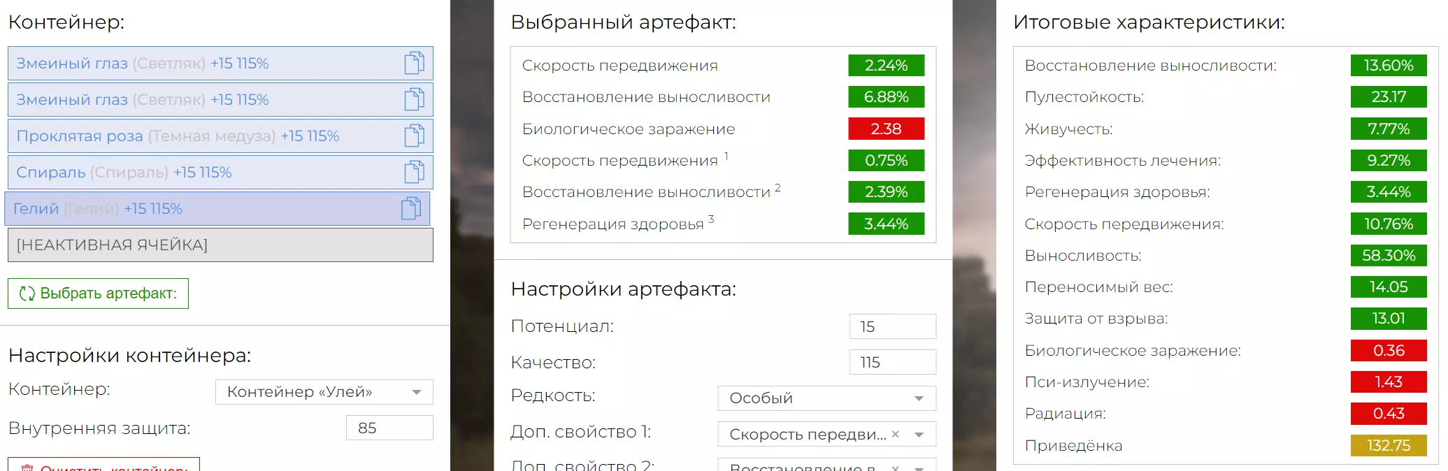Click the Очистить контейнер button

pyautogui.click(x=103, y=466)
